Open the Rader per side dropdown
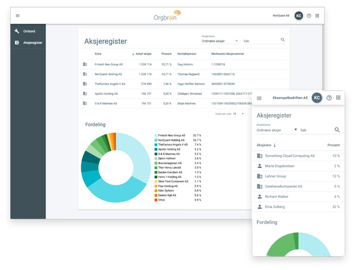The image size is (355, 270). tap(243, 114)
